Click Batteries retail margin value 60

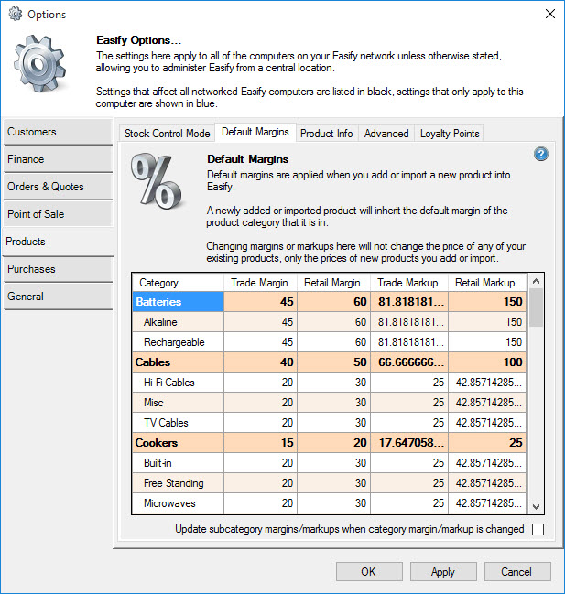(x=333, y=302)
